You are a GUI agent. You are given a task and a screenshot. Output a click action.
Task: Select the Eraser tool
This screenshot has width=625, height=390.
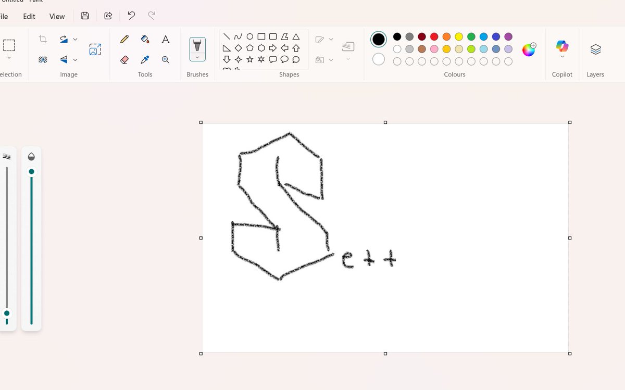coord(124,59)
